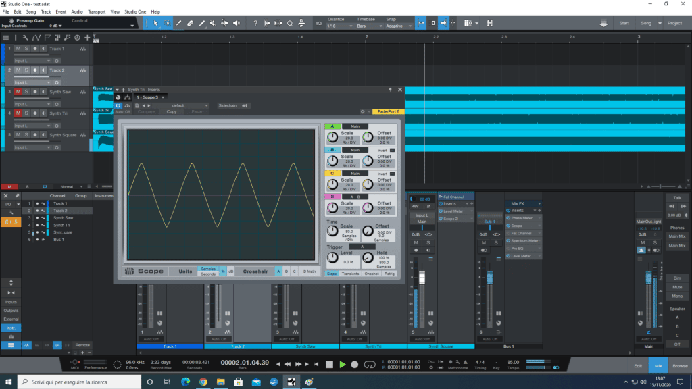Select the Arrow tool in the toolbar
Image resolution: width=692 pixels, height=389 pixels.
point(155,23)
